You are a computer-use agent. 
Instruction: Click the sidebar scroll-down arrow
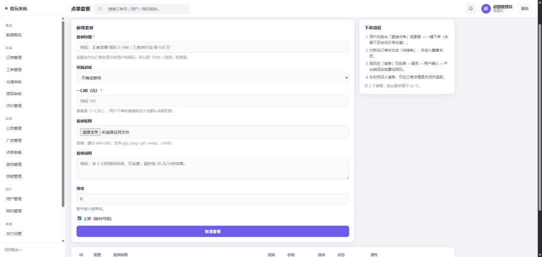[x=63, y=241]
